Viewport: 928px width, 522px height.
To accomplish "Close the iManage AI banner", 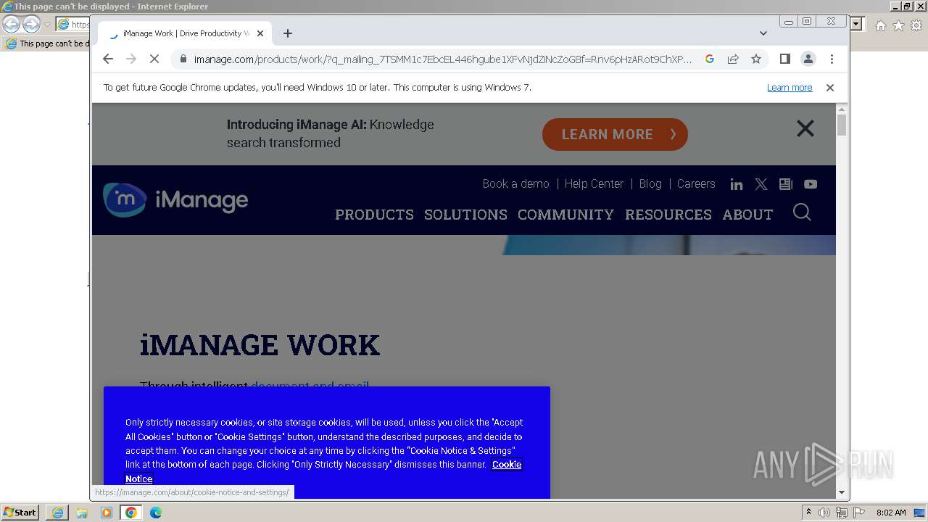I will click(x=805, y=128).
